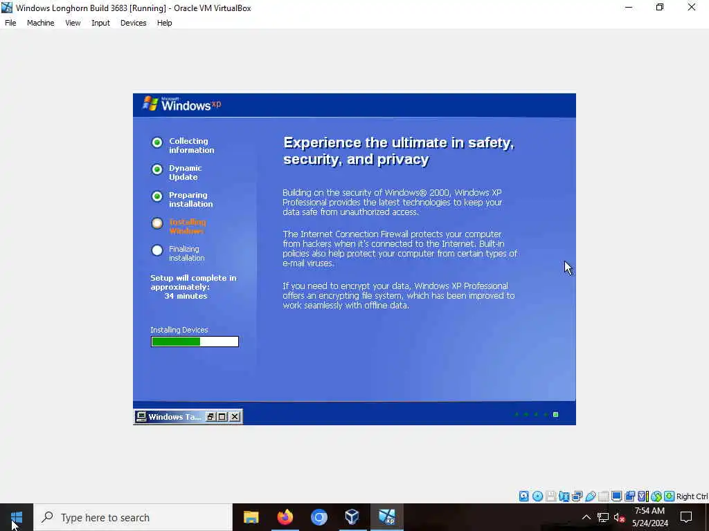Open the Help menu
This screenshot has height=531, width=709.
click(165, 23)
